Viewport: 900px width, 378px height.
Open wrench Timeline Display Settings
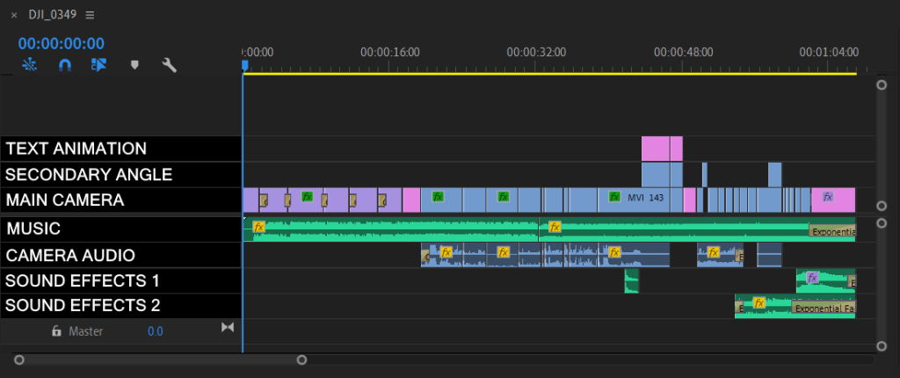(170, 65)
